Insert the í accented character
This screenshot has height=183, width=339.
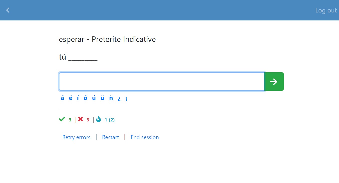coord(78,98)
